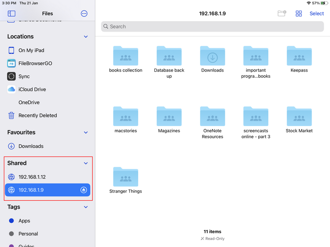This screenshot has width=330, height=247.
Task: Open the Magazines folder
Action: click(169, 120)
